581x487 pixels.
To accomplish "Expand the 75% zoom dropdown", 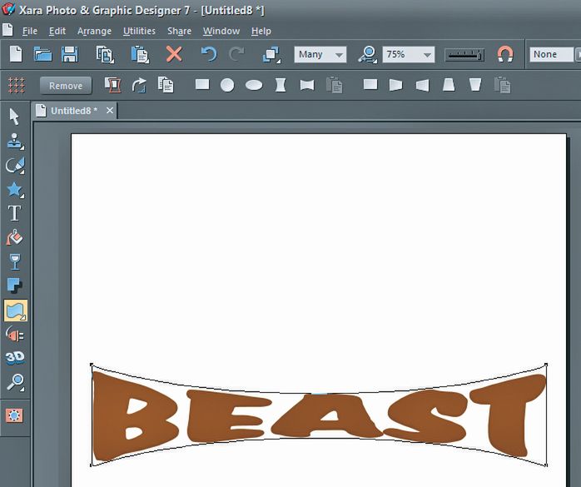I will click(x=408, y=54).
